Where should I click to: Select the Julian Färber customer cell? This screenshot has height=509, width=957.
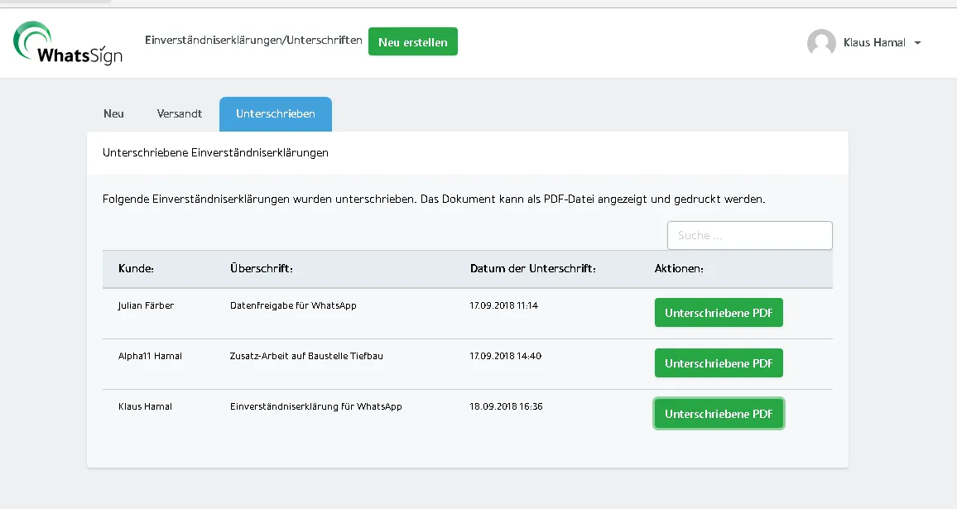click(146, 305)
